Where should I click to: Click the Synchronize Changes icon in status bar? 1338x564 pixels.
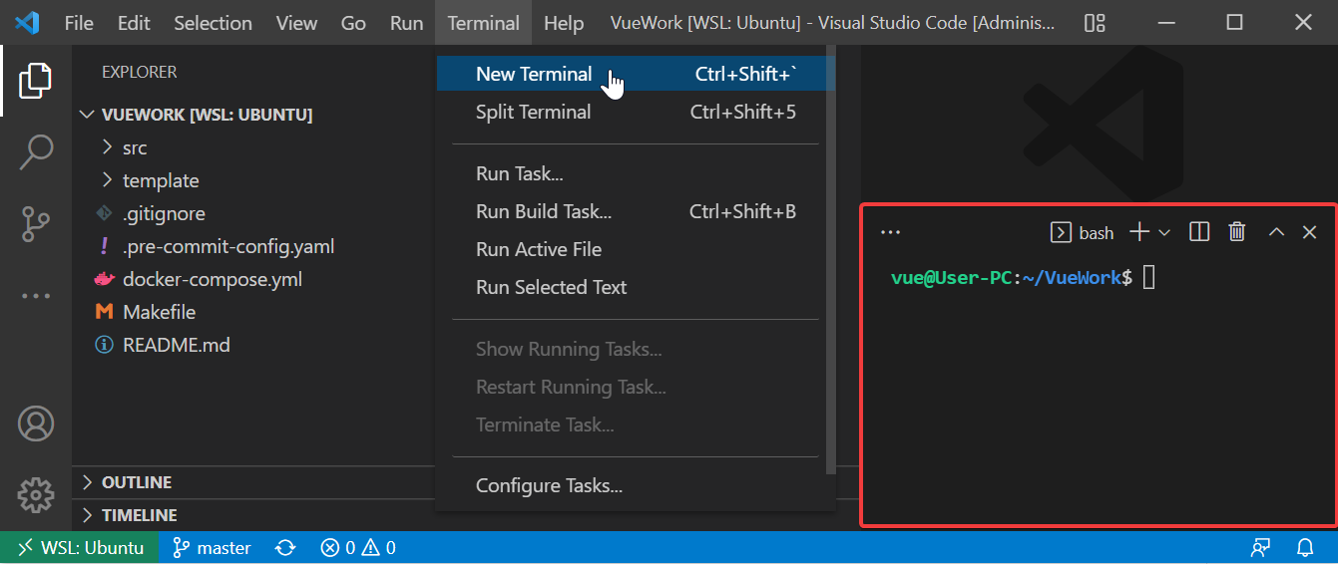(x=285, y=548)
